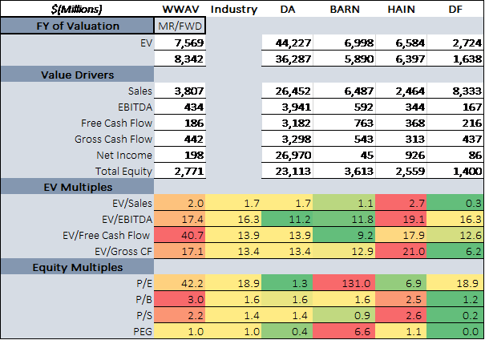Image resolution: width=485 pixels, height=340 pixels.
Task: Click WWAV P/B red cell 3.0
Action: pos(180,299)
